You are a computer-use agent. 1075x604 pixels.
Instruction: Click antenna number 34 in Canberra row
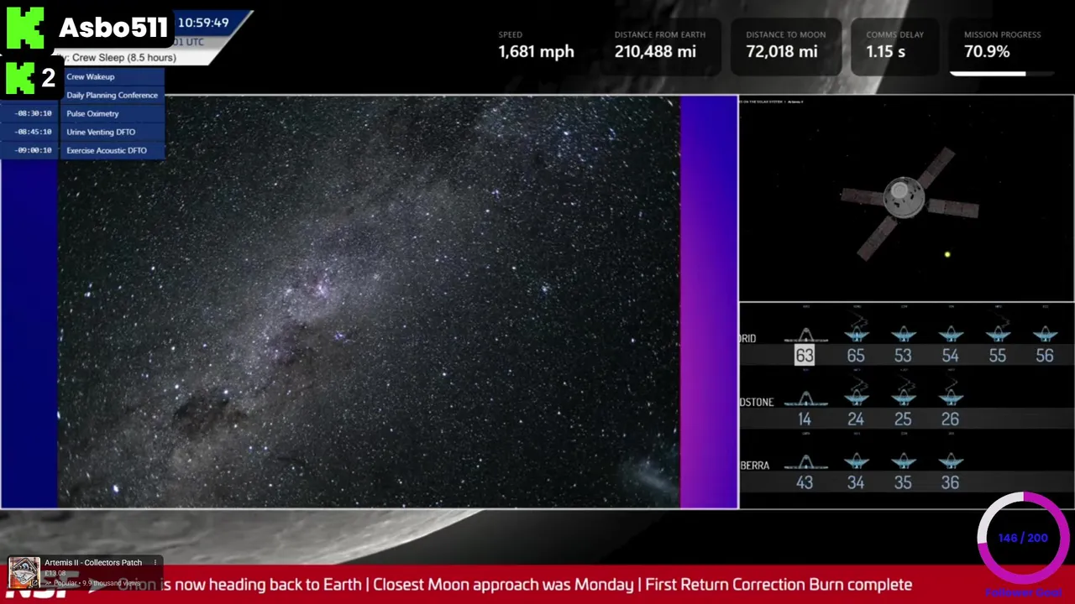[856, 482]
